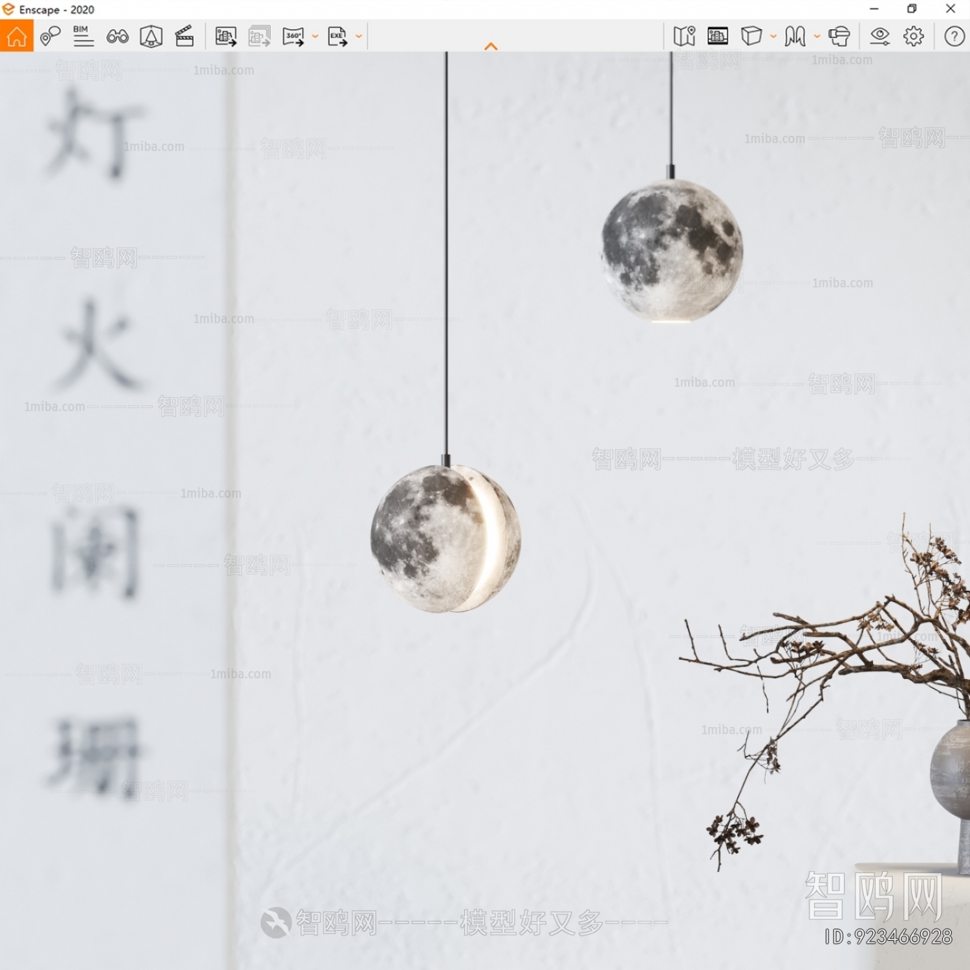The image size is (970, 970).
Task: Expand the projection mode dropdown arrow
Action: pos(773,36)
